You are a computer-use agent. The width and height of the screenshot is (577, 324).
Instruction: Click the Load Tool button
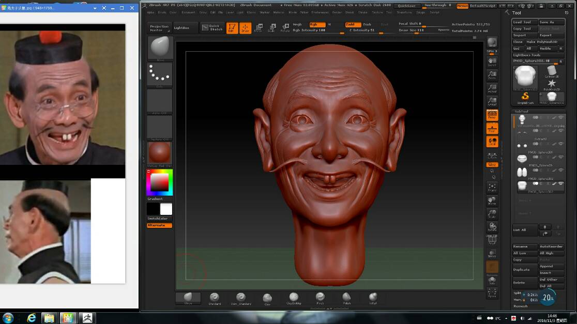525,22
